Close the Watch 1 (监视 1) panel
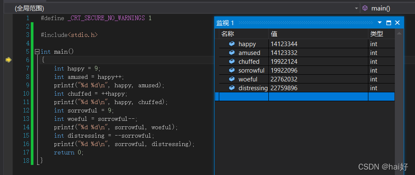Image resolution: width=415 pixels, height=175 pixels. tap(397, 23)
